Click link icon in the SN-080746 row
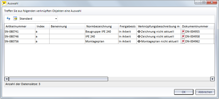Image resolution: width=219 pixels, height=99 pixels. (139, 36)
